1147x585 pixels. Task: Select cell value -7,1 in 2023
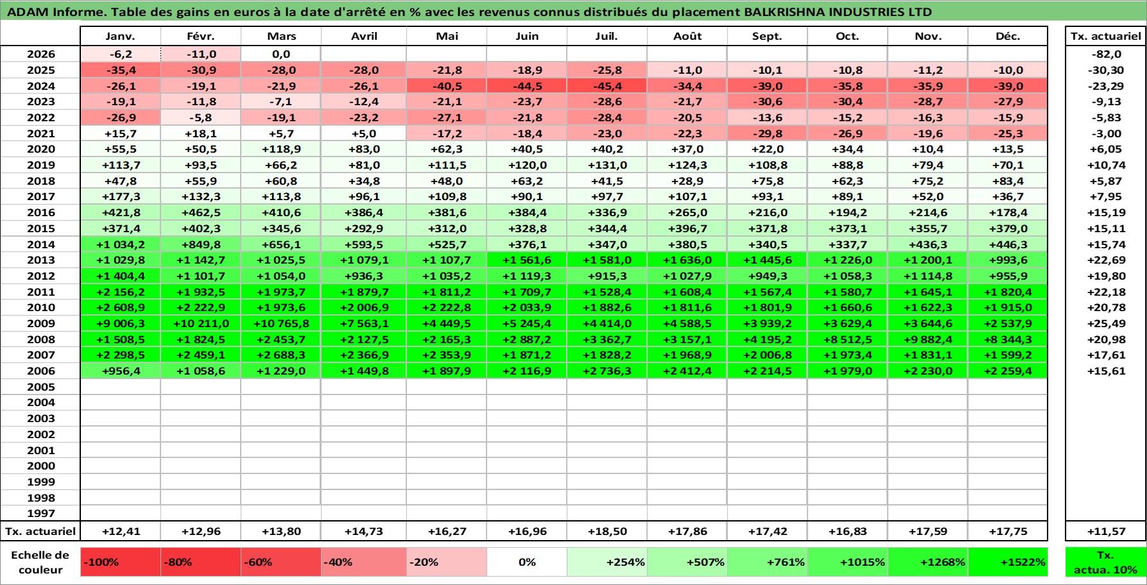click(x=281, y=101)
